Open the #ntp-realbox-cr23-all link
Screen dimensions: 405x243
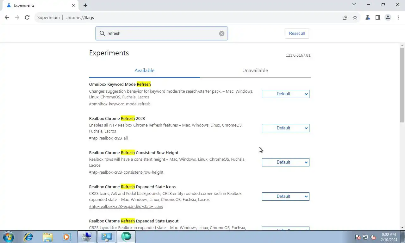(108, 138)
